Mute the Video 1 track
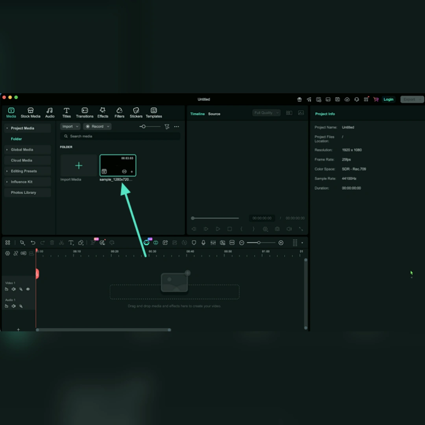The width and height of the screenshot is (425, 425). (x=13, y=289)
